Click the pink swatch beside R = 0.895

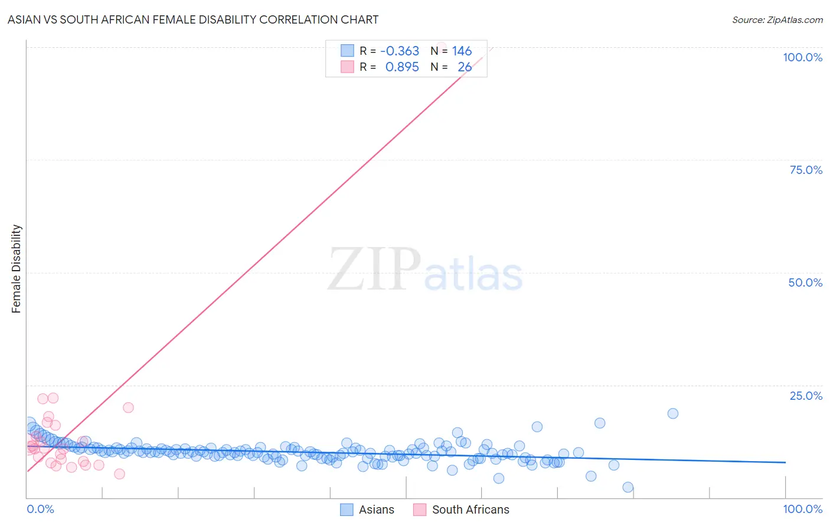coord(347,67)
